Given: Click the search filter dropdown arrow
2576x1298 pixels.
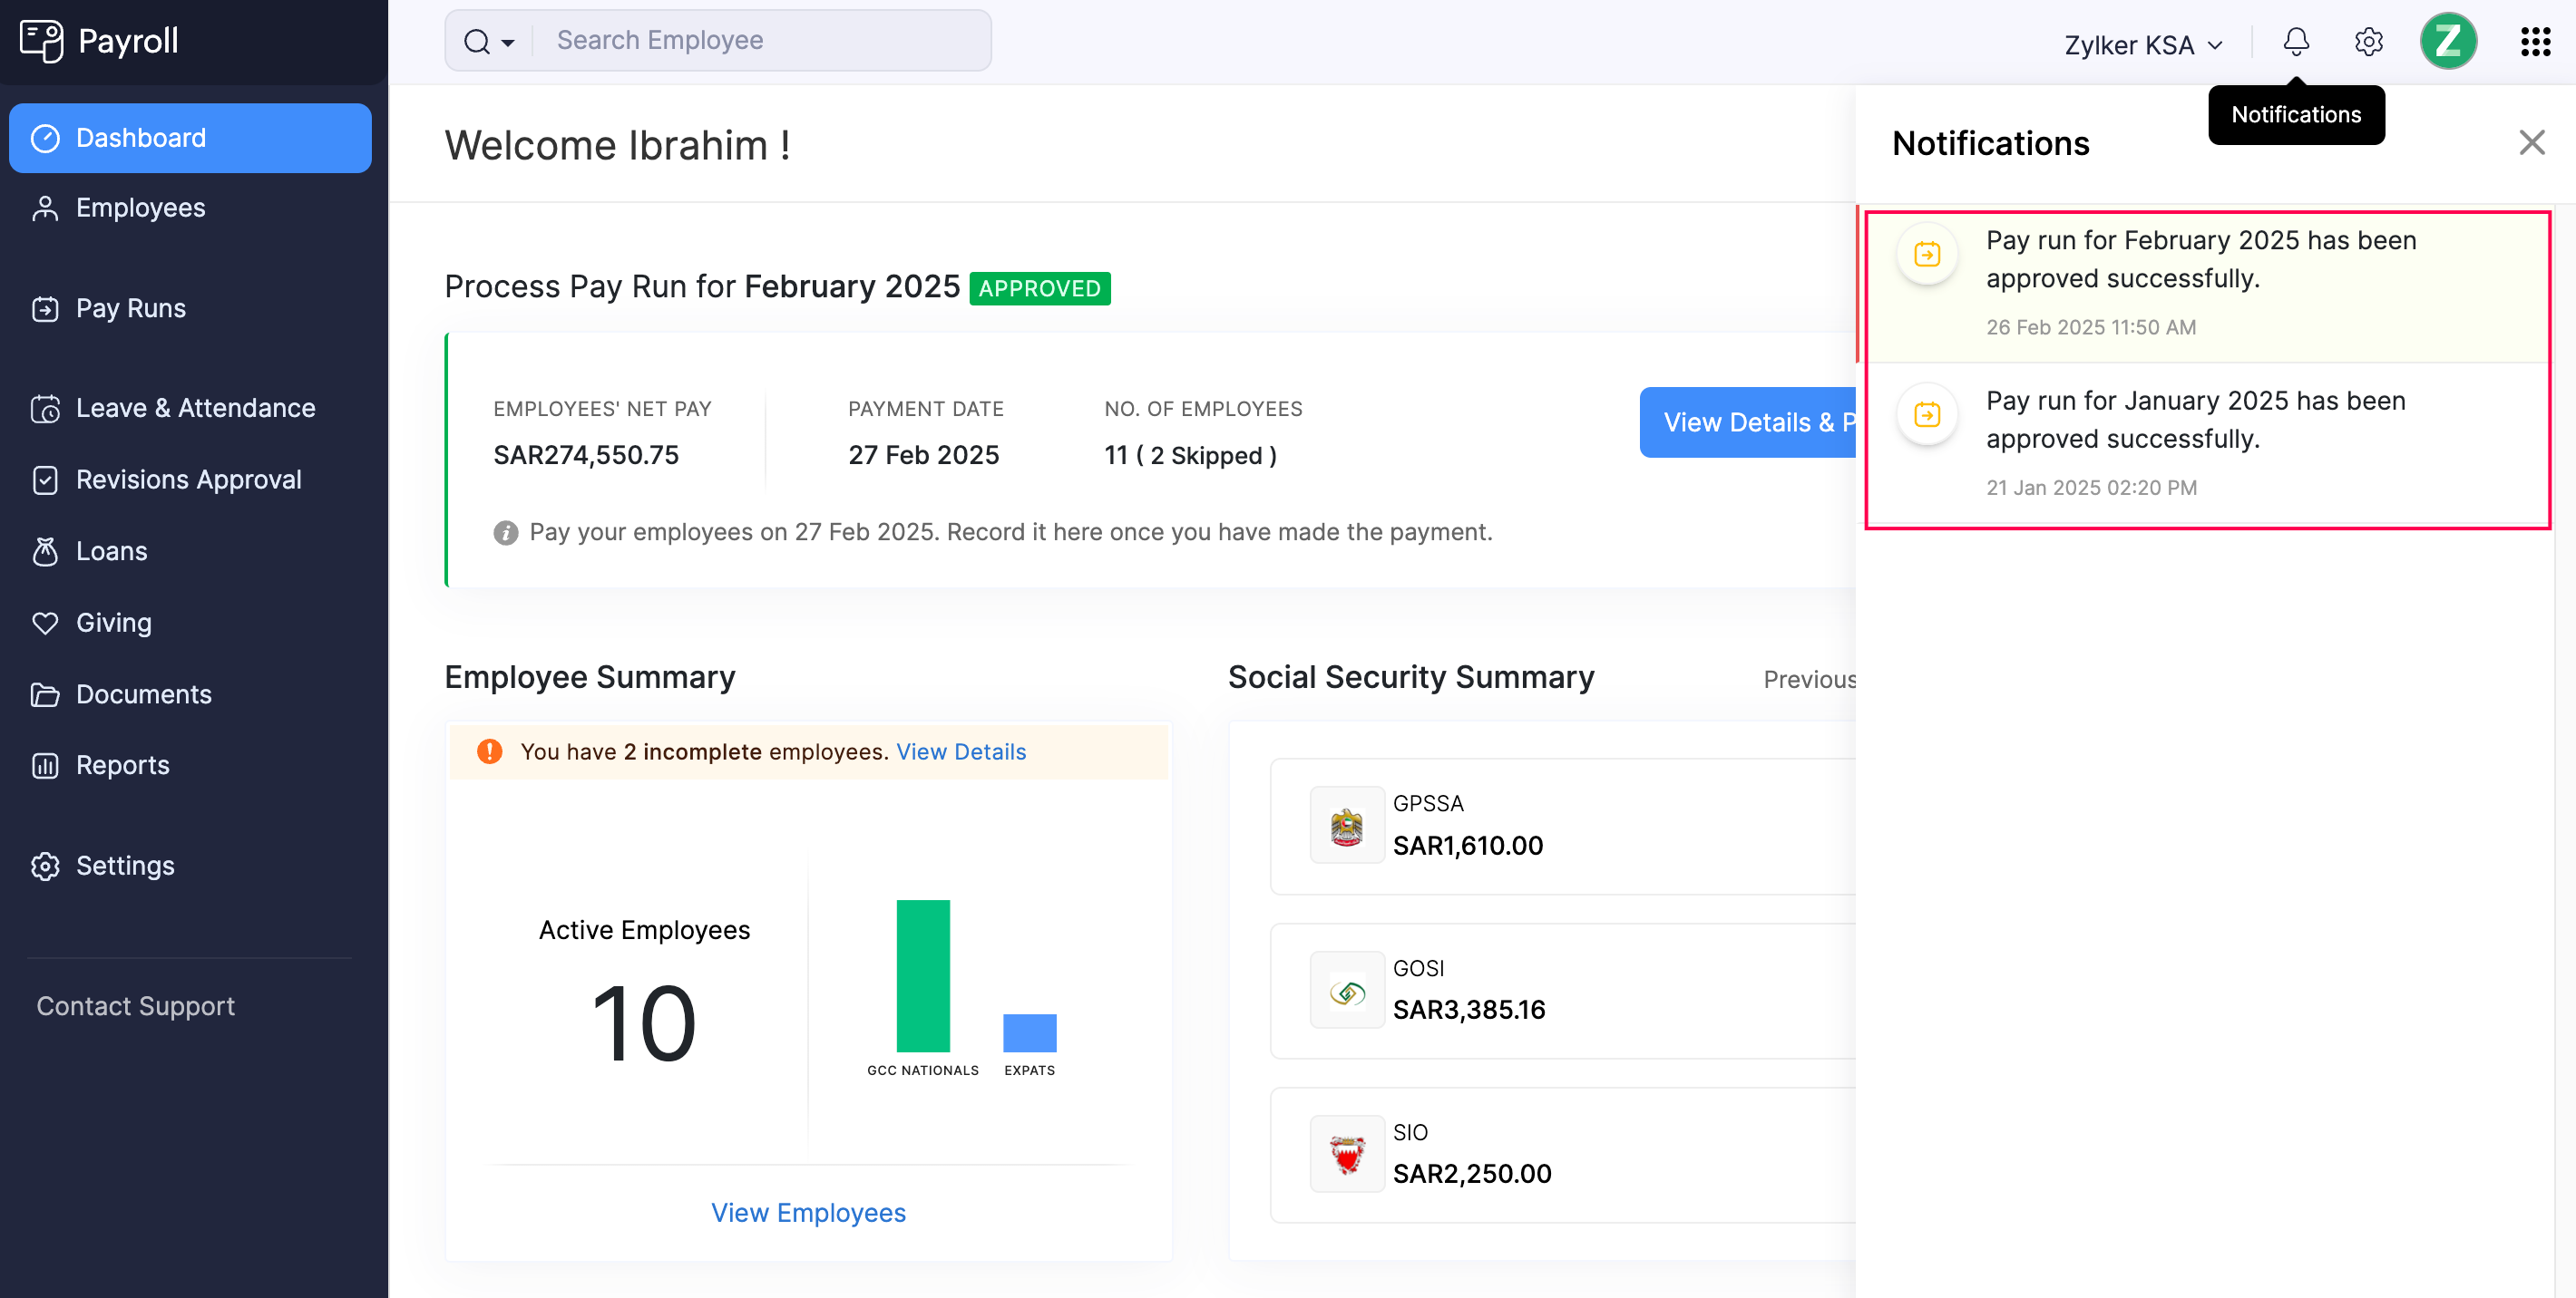Looking at the screenshot, I should tap(509, 42).
